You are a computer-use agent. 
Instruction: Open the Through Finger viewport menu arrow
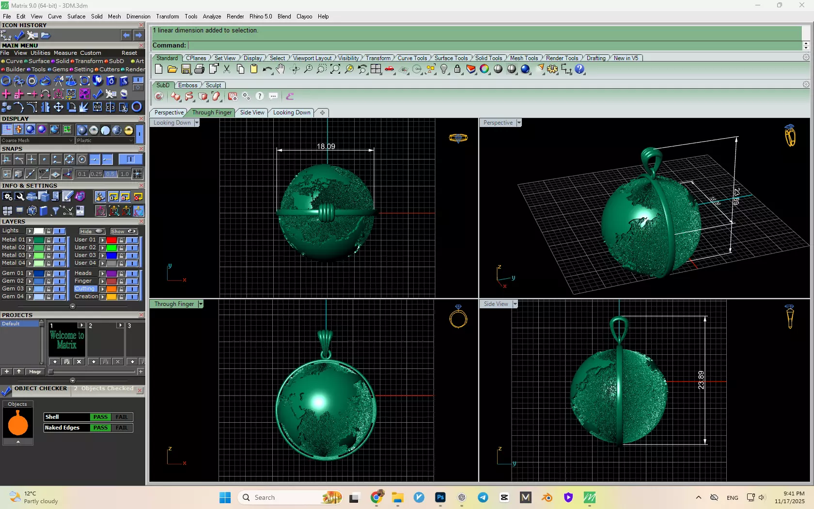tap(201, 304)
